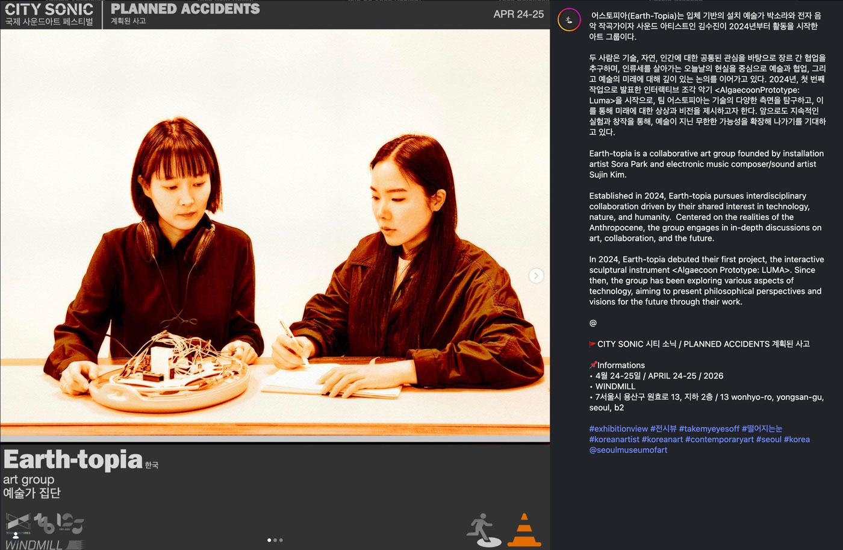
Task: Open the #korea hashtag
Action: click(x=797, y=440)
